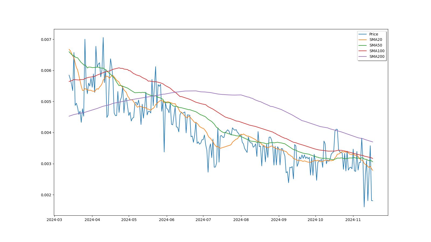The image size is (431, 242).
Task: Click the 2024-11 x-axis label
Action: pyautogui.click(x=353, y=220)
